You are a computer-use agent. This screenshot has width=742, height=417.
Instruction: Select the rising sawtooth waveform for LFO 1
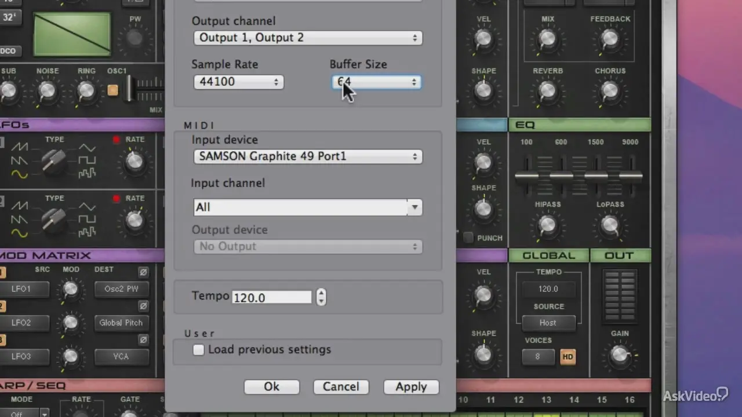(x=20, y=147)
